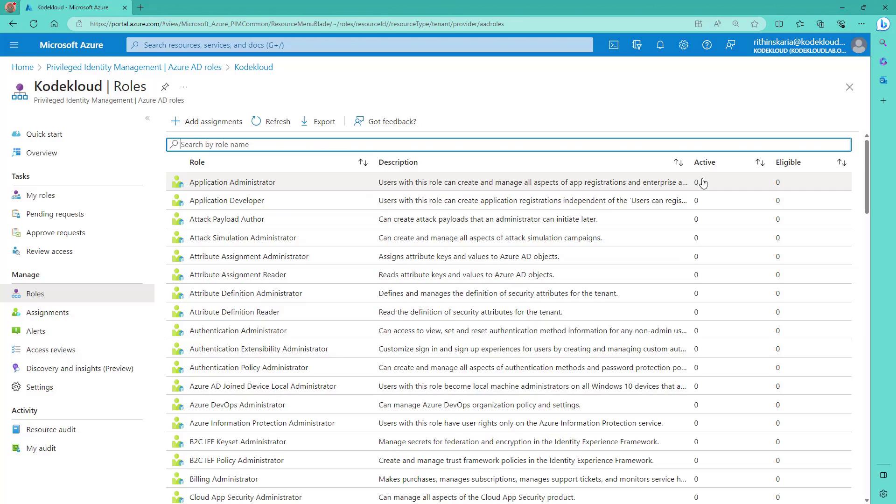Sort table by Role column arrows
896x504 pixels.
click(363, 162)
